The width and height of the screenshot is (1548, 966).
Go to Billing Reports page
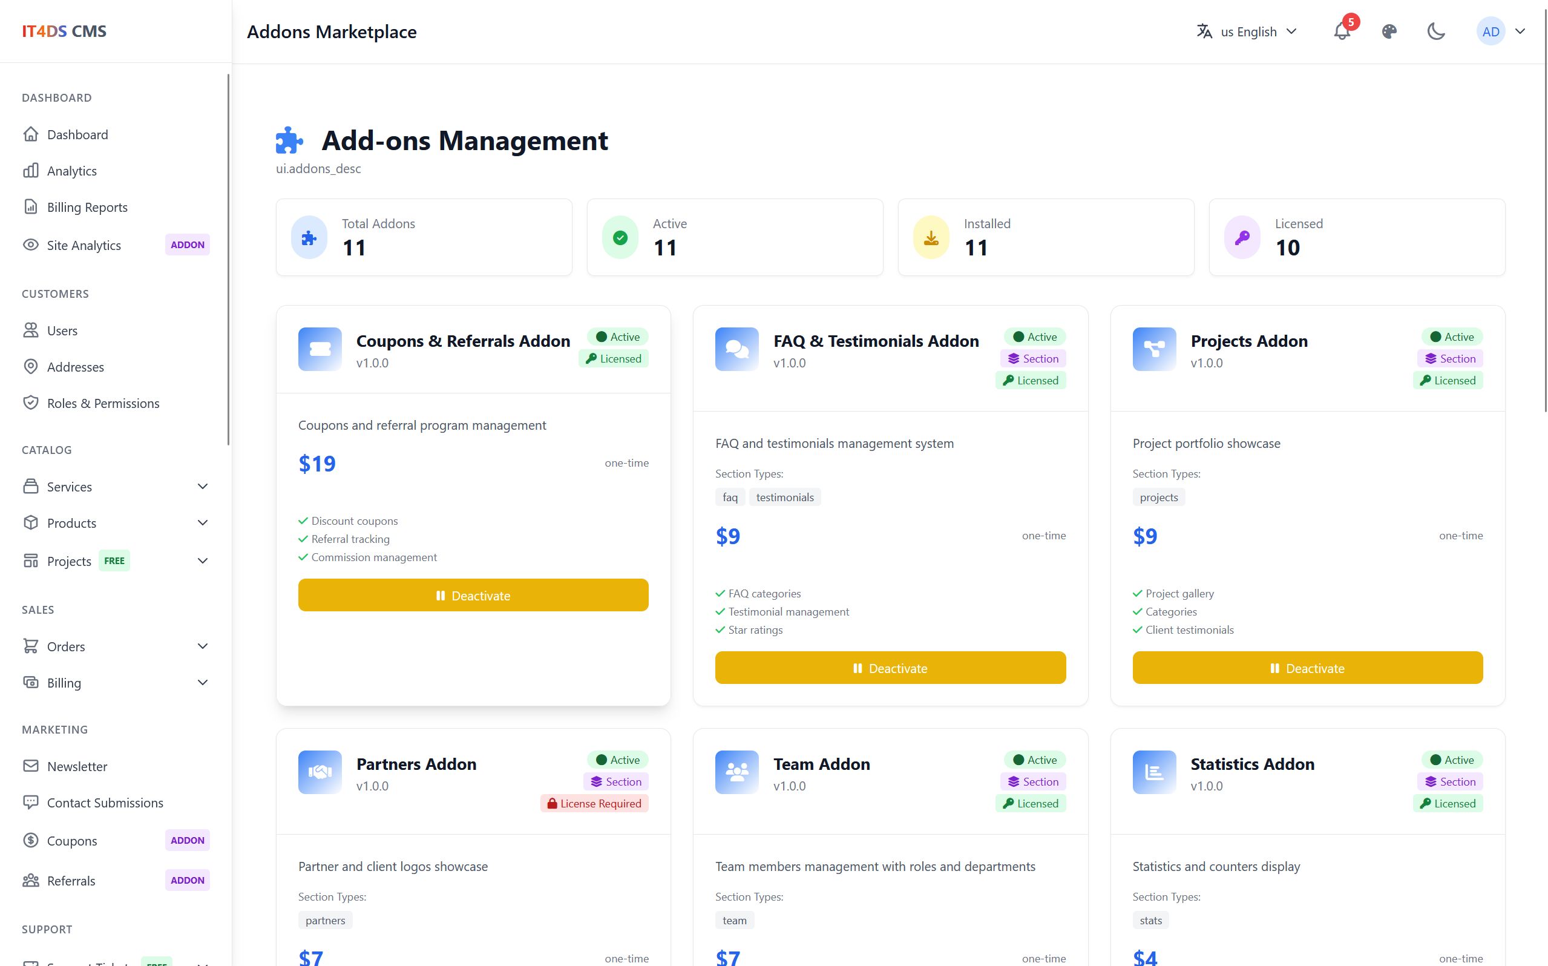pos(87,207)
